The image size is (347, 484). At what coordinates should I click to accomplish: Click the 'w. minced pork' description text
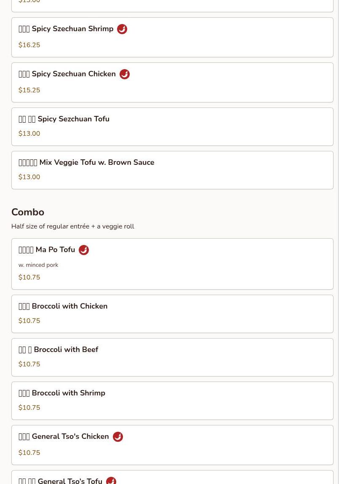[x=38, y=265]
